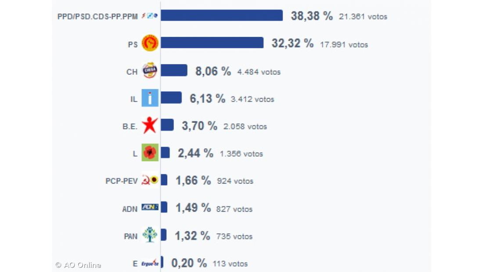Click the PPD/PSD.CDS-PP.PPM result bar
Image resolution: width=483 pixels, height=272 pixels.
[x=222, y=16]
